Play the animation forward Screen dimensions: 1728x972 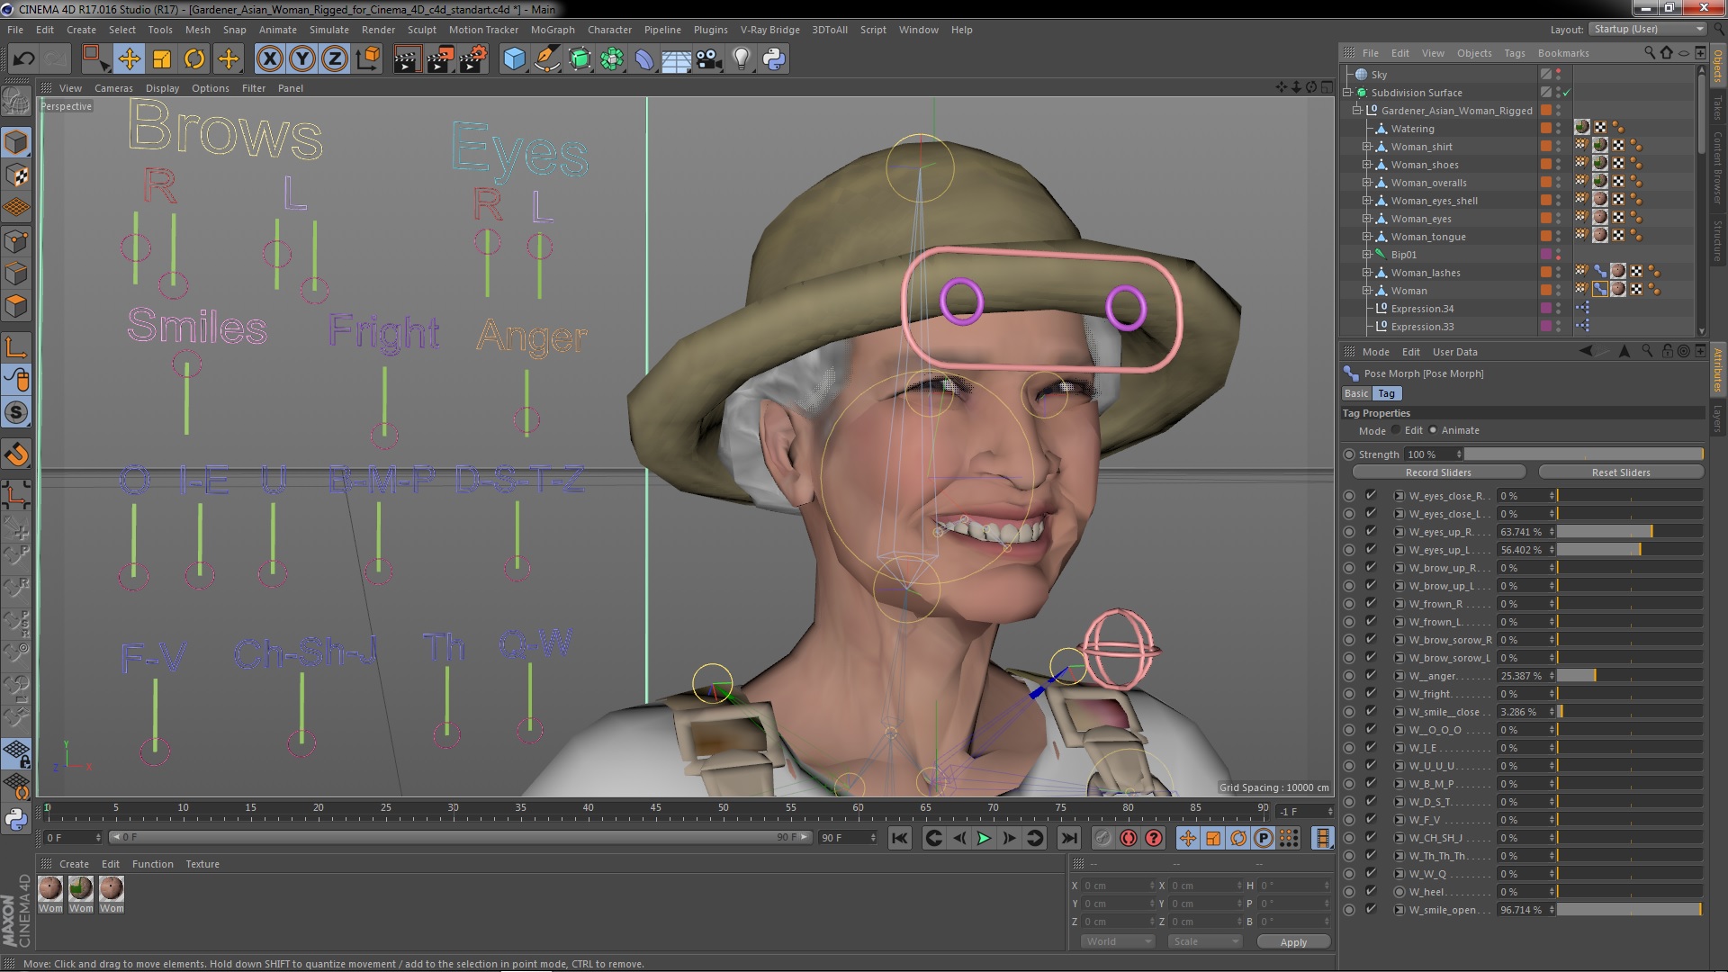pos(984,838)
